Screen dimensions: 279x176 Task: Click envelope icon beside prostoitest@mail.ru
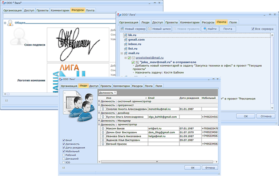coord(133,58)
